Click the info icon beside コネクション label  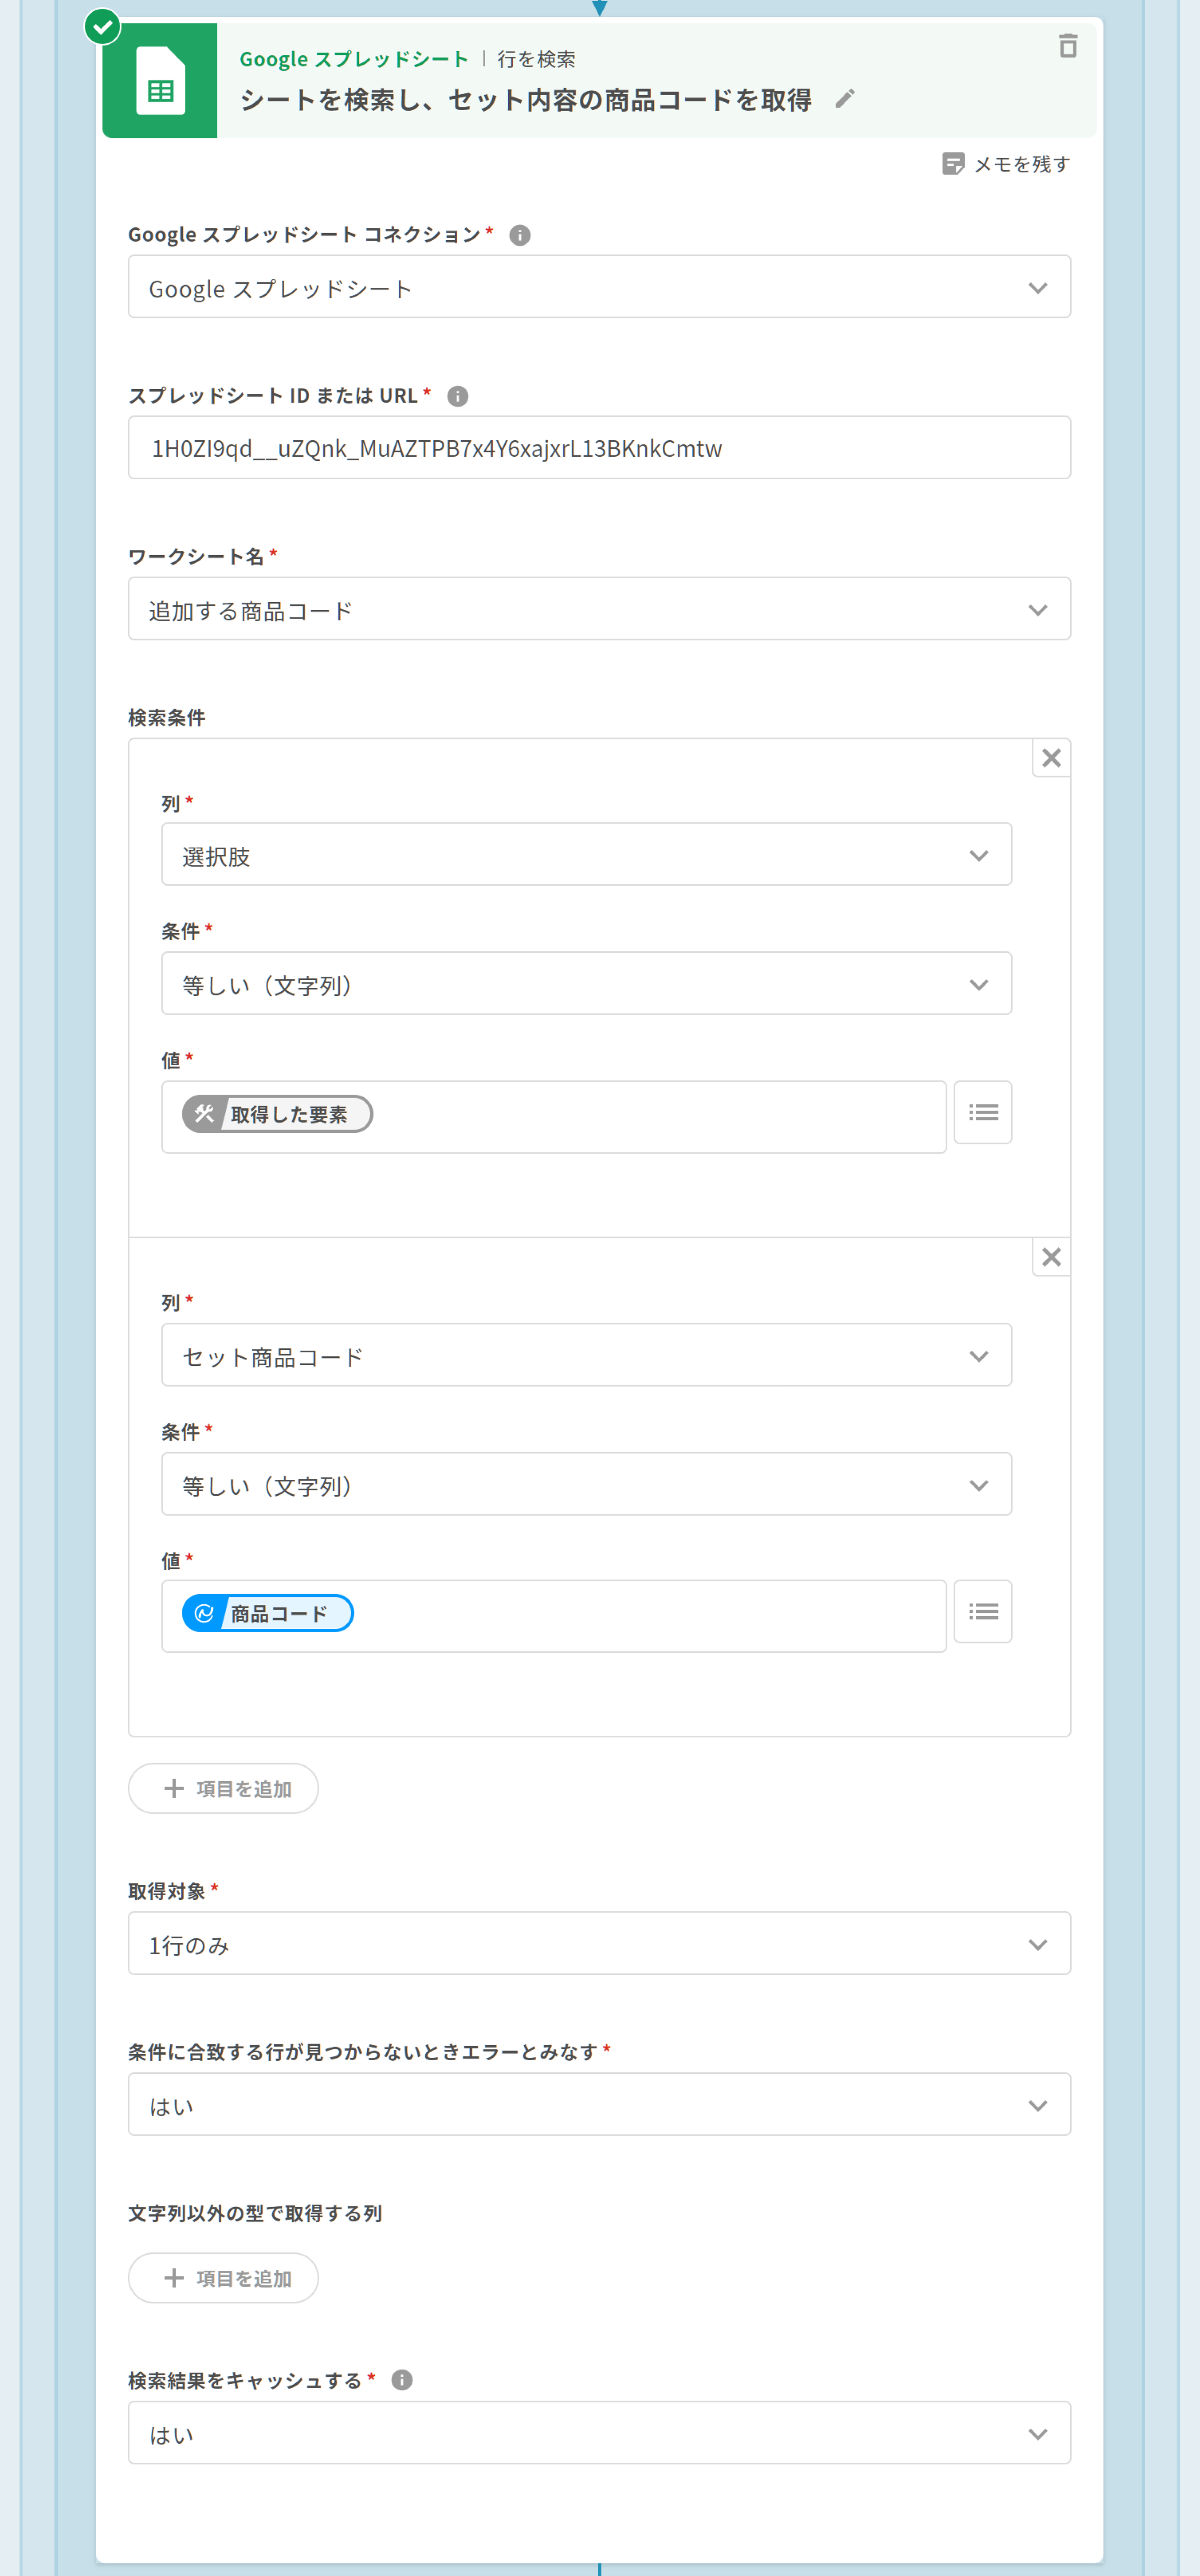coord(520,235)
